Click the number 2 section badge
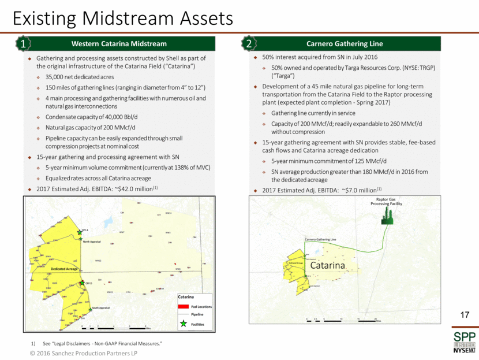 click(248, 44)
